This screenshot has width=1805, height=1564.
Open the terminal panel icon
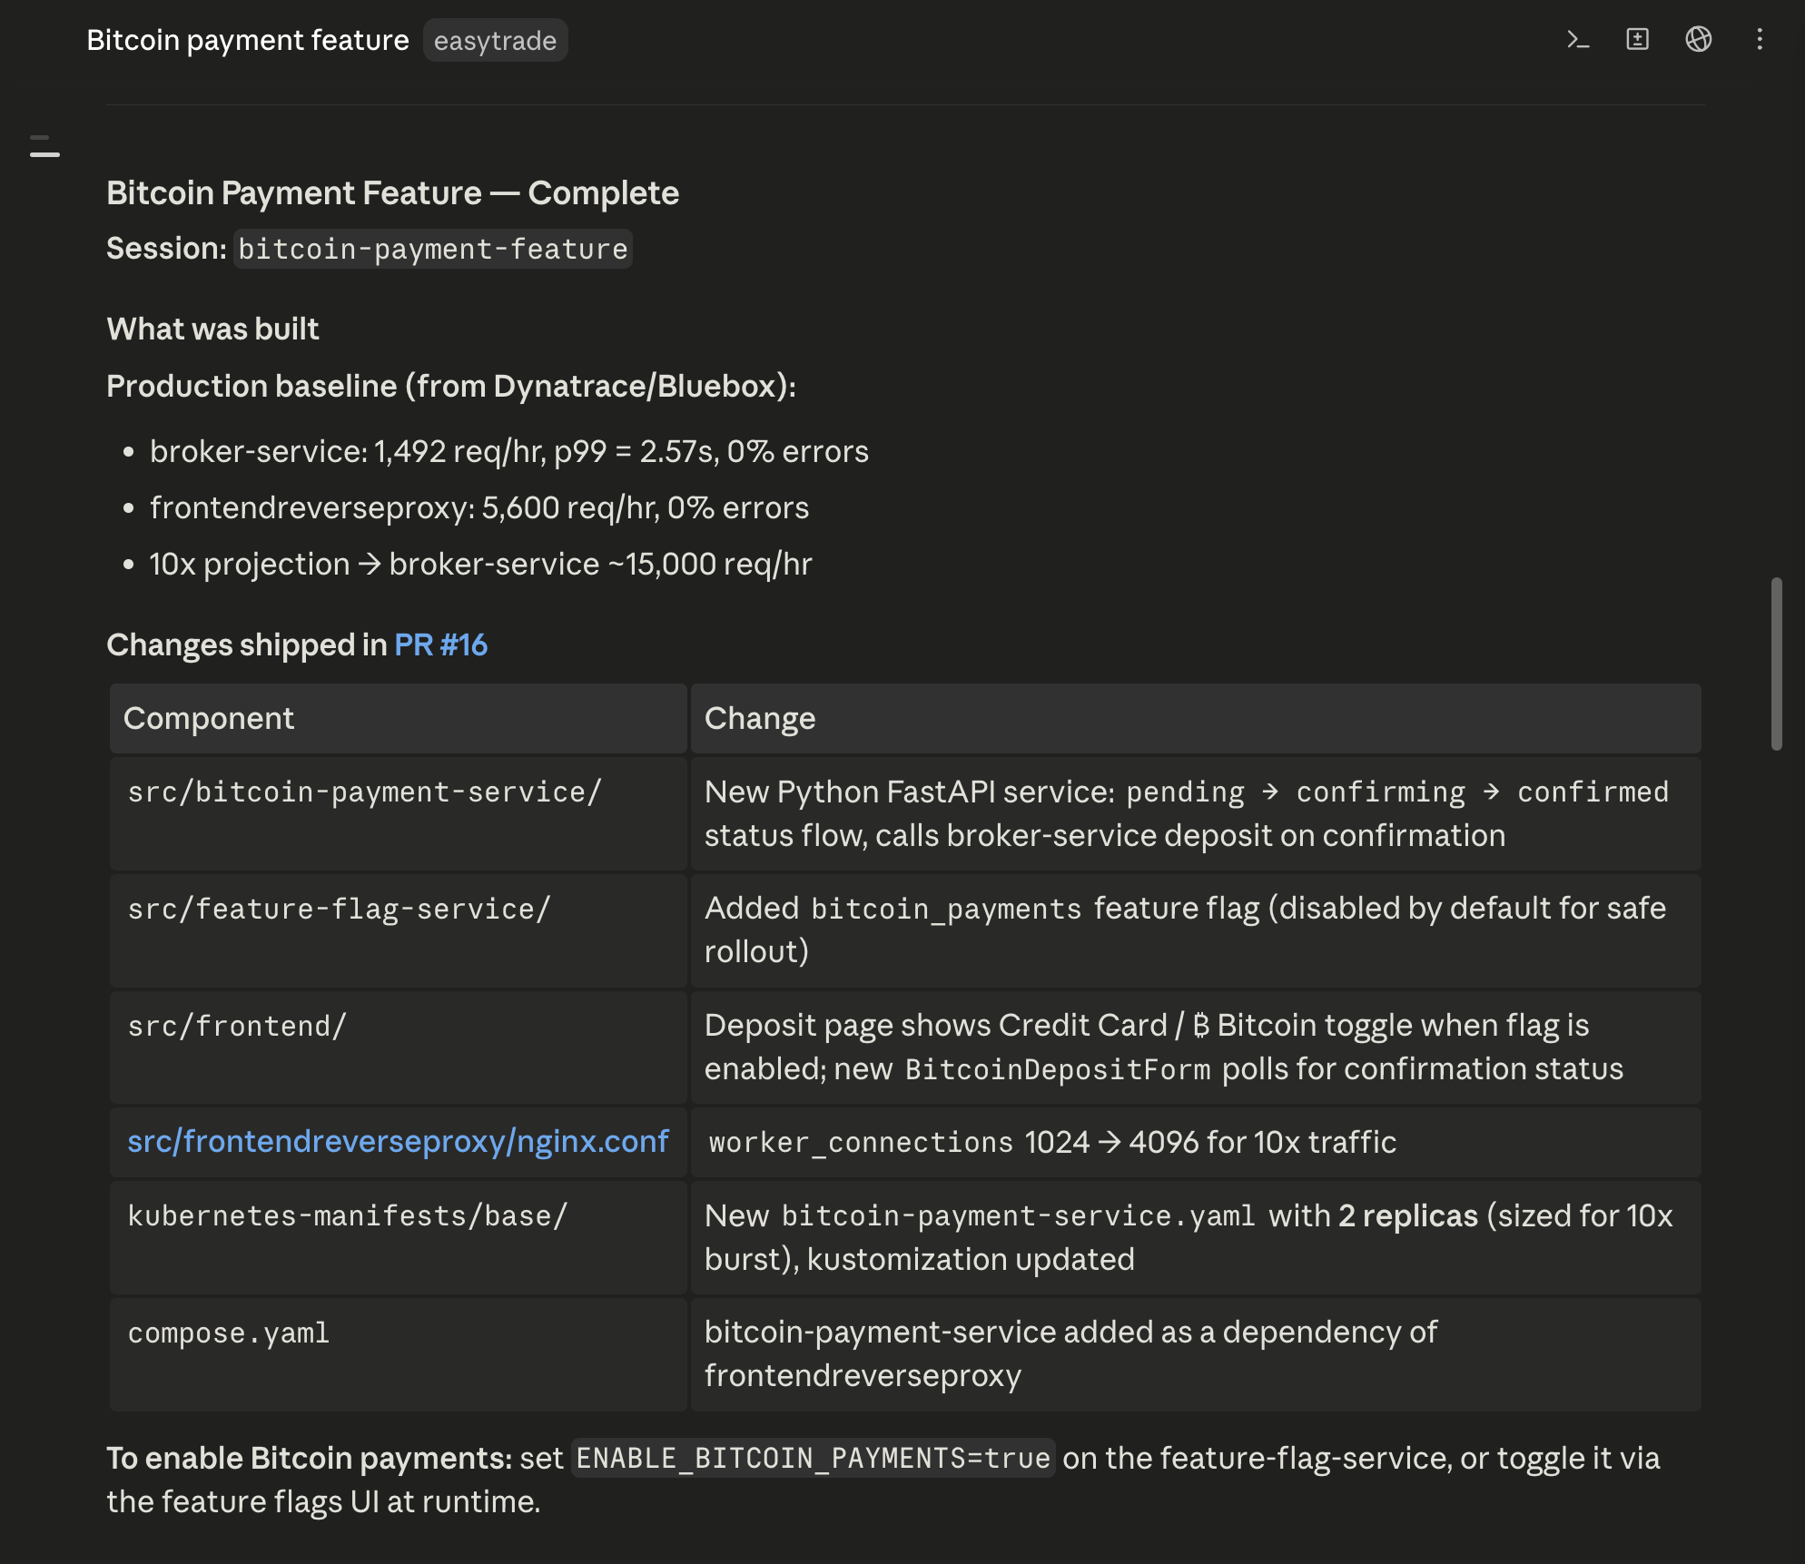pos(1578,40)
